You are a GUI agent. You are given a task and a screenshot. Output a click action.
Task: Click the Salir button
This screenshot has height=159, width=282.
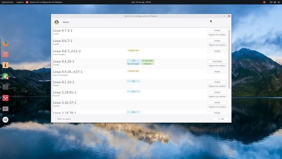coord(221,119)
